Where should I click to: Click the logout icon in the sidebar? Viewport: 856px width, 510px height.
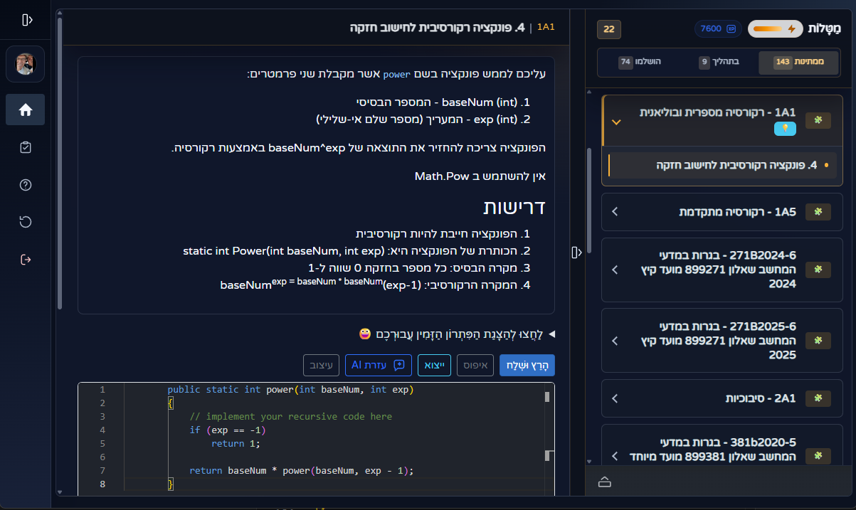(26, 260)
